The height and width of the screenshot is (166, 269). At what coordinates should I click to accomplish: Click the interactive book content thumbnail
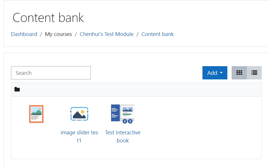pyautogui.click(x=123, y=114)
